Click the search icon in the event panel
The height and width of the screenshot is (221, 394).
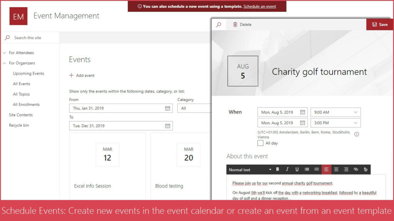tap(219, 25)
